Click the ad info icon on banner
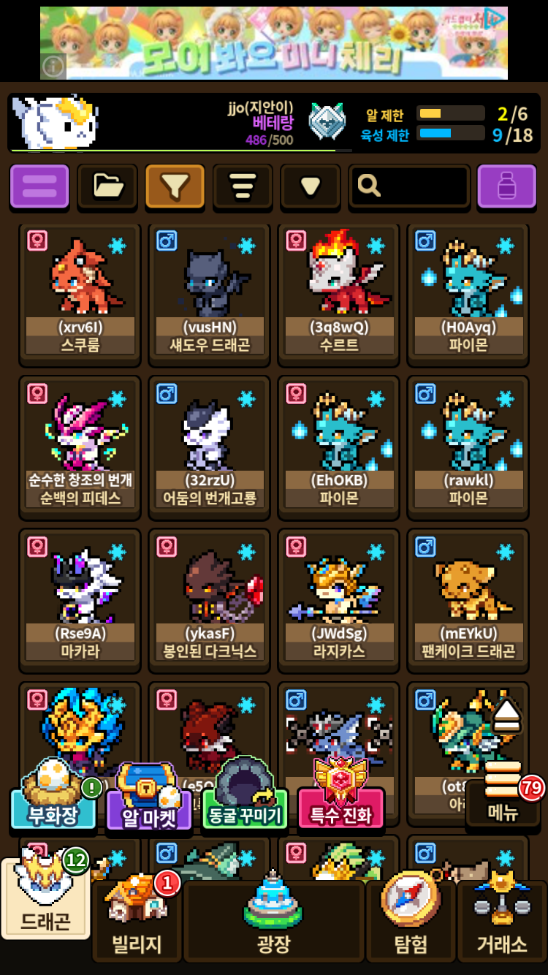The height and width of the screenshot is (975, 548). (x=53, y=67)
